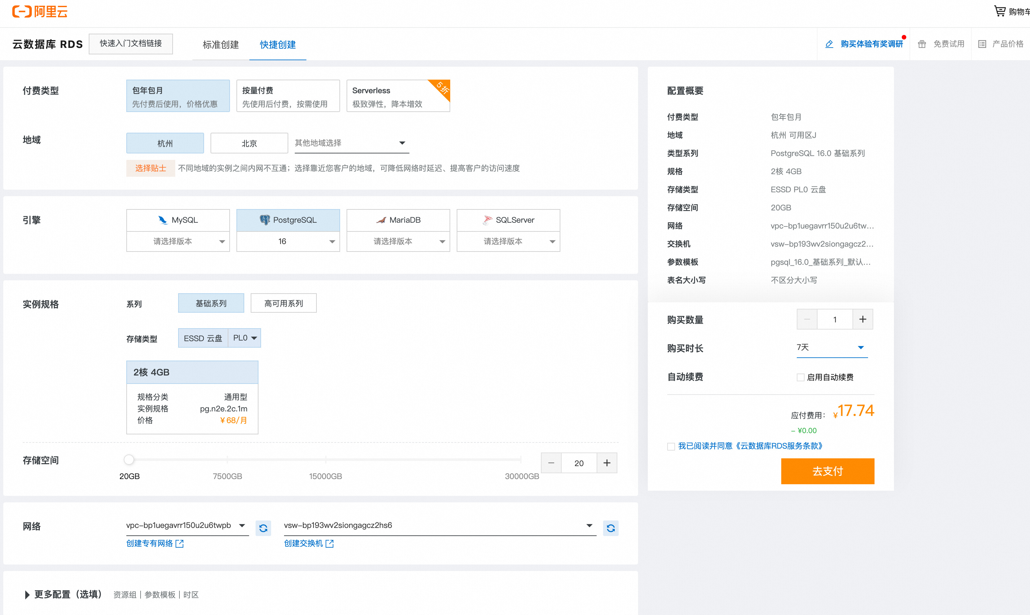The height and width of the screenshot is (615, 1030).
Task: Switch to 标准创建 tab
Action: (x=221, y=44)
